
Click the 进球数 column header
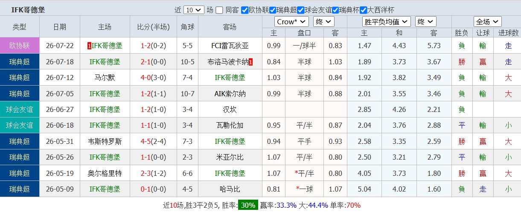(x=508, y=33)
